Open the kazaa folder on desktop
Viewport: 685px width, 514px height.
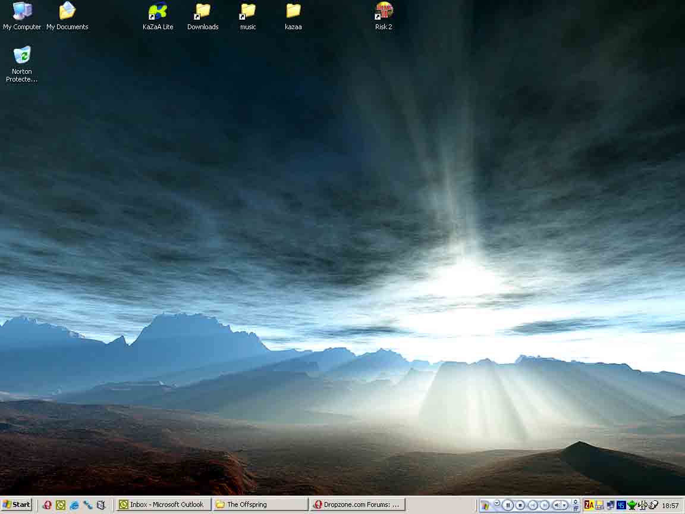[x=293, y=12]
